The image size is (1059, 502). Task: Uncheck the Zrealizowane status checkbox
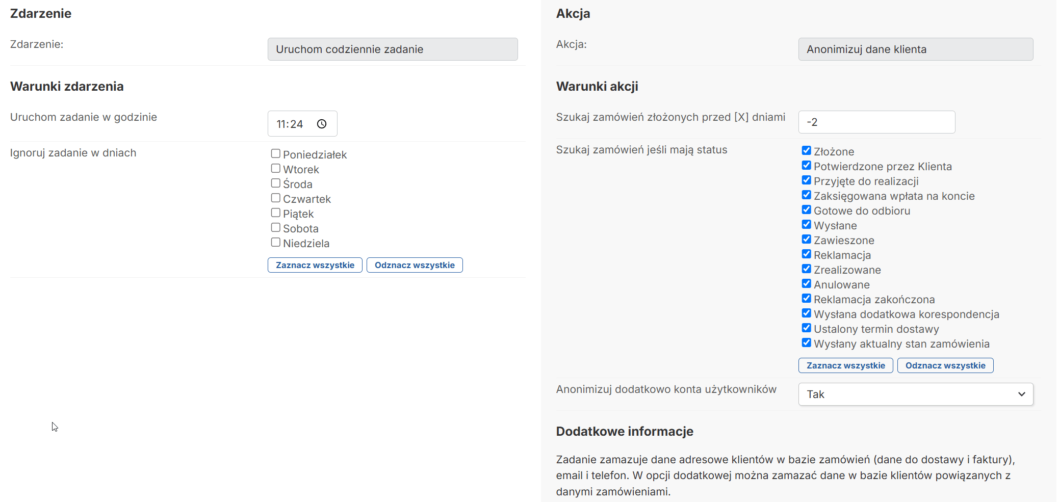tap(806, 269)
